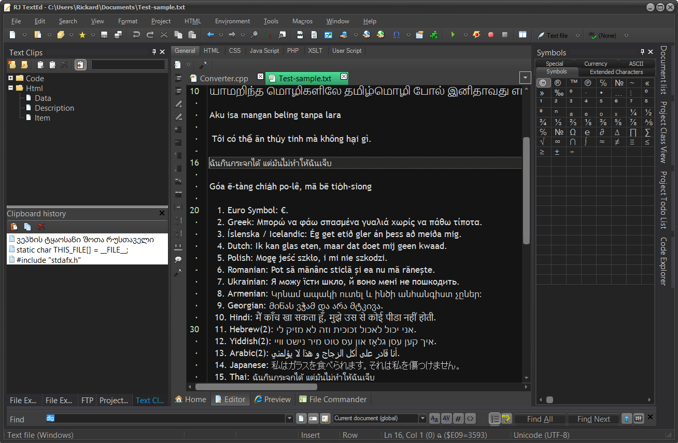This screenshot has height=443, width=678.
Task: Click the red Record macro icon
Action: [x=491, y=35]
